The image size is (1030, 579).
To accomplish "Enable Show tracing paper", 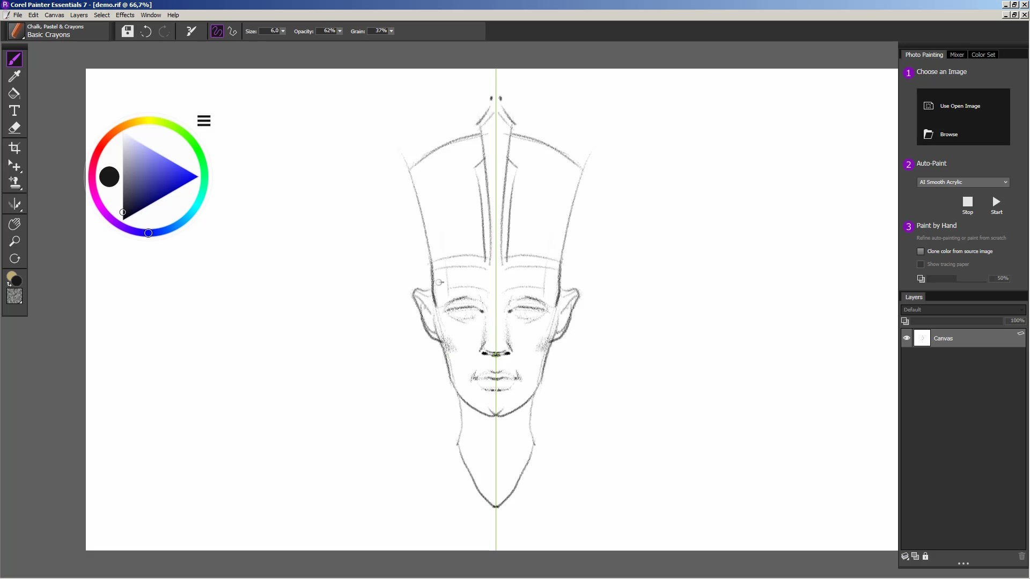I will coord(921,264).
